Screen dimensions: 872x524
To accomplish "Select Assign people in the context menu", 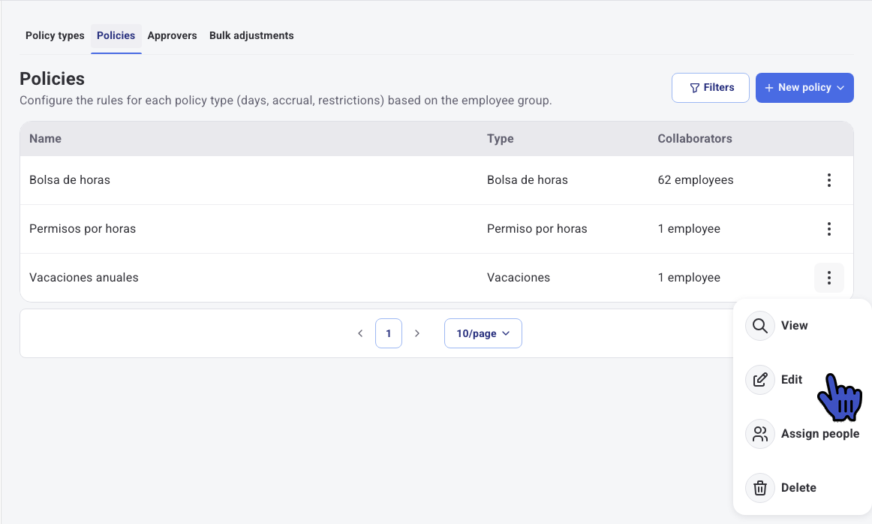I will pyautogui.click(x=802, y=434).
